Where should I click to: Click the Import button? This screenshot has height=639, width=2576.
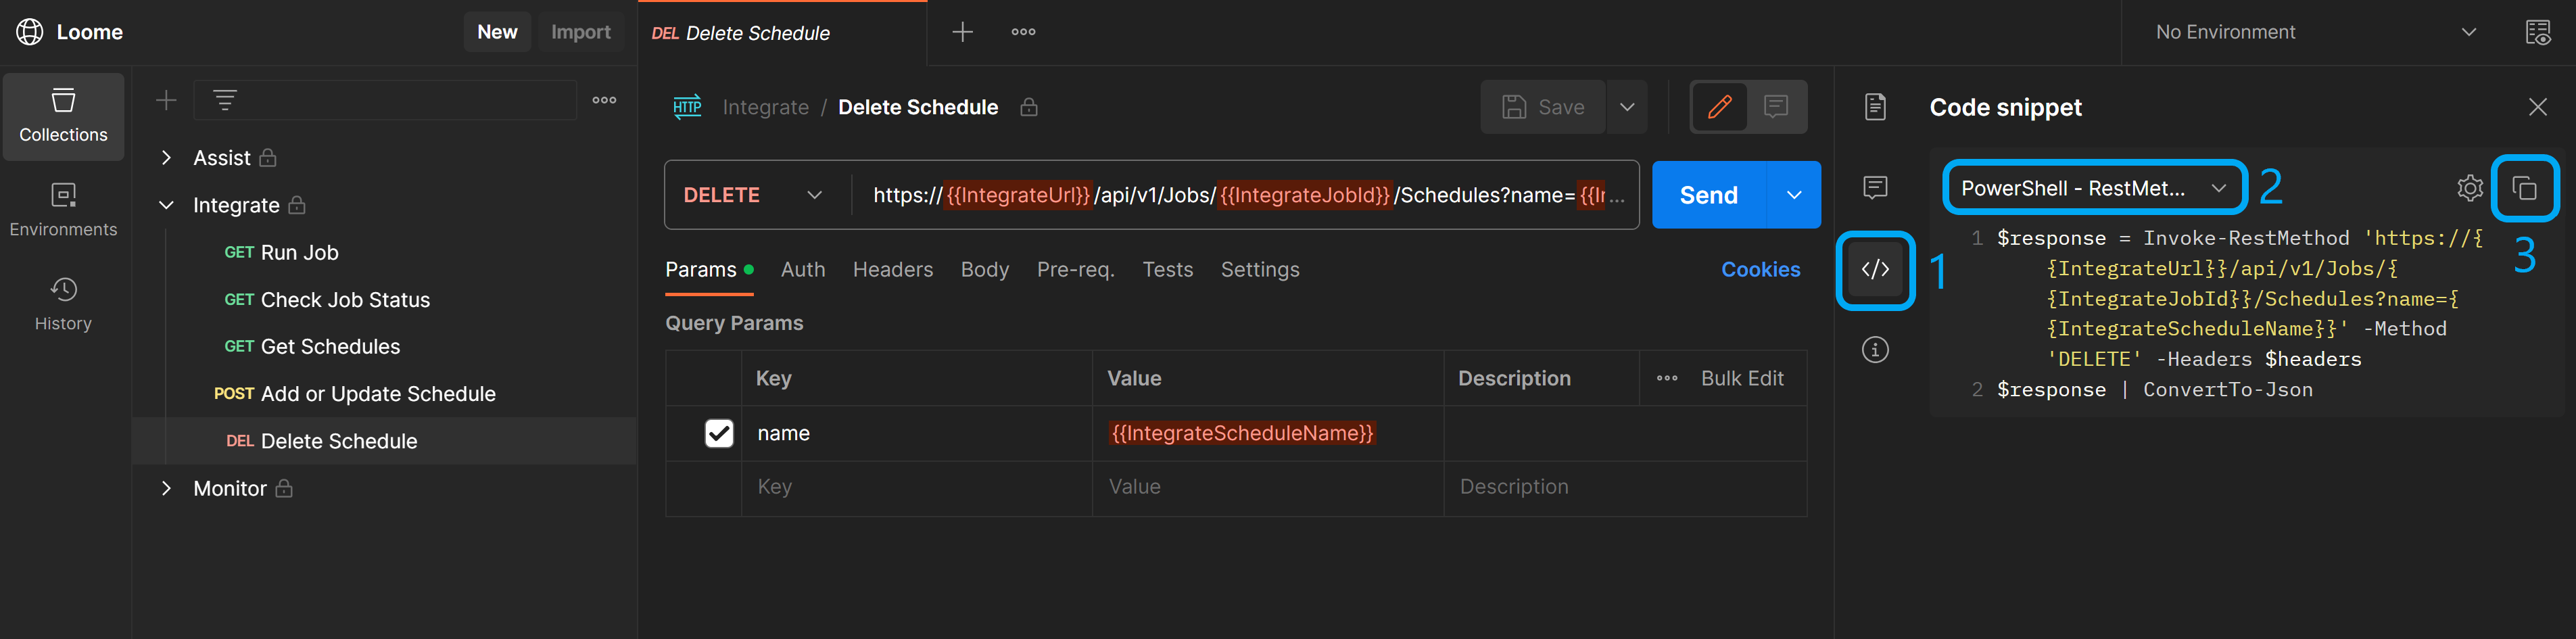580,32
